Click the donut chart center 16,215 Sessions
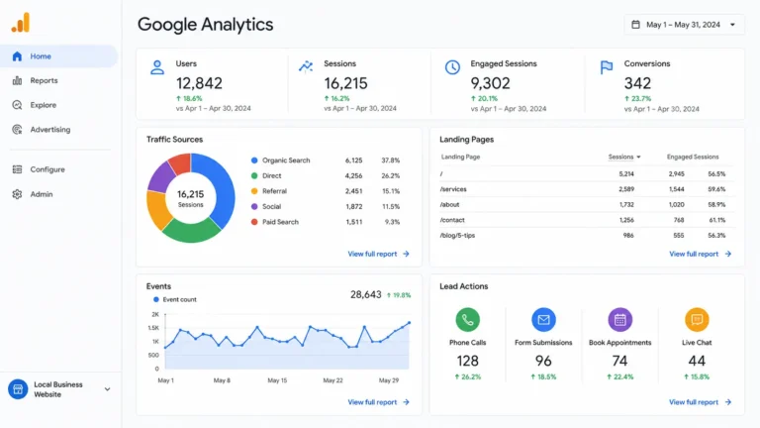760x428 pixels. pyautogui.click(x=190, y=198)
